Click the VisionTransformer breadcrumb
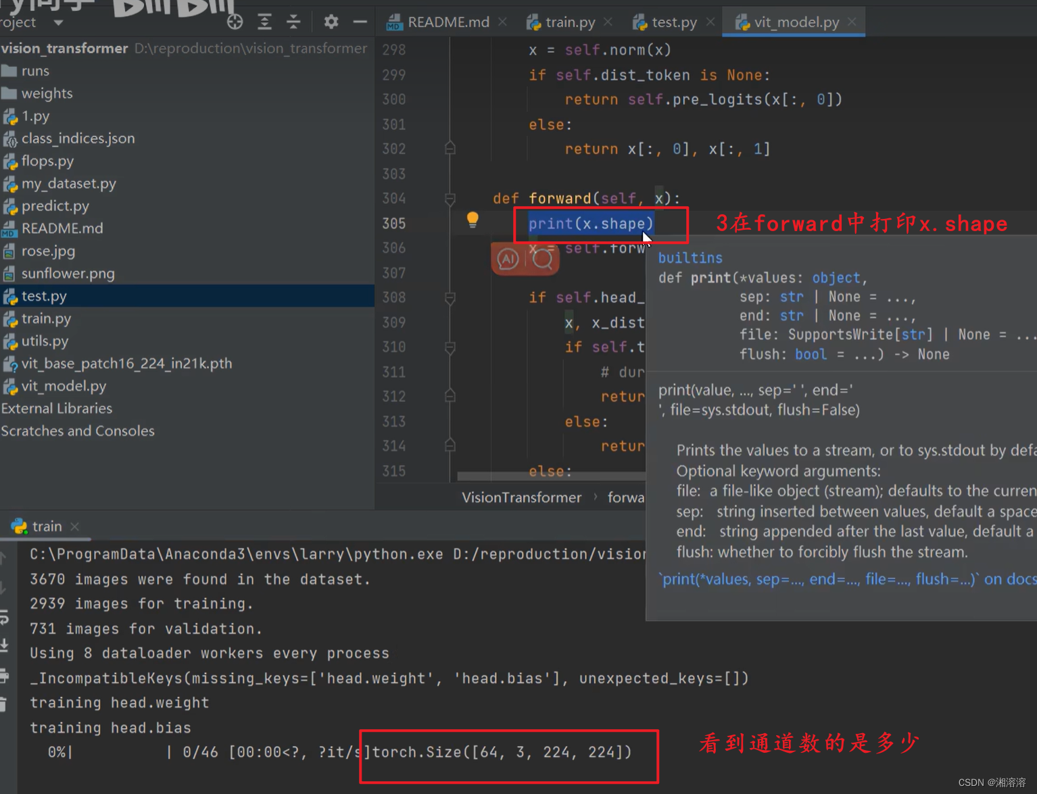 [x=521, y=497]
